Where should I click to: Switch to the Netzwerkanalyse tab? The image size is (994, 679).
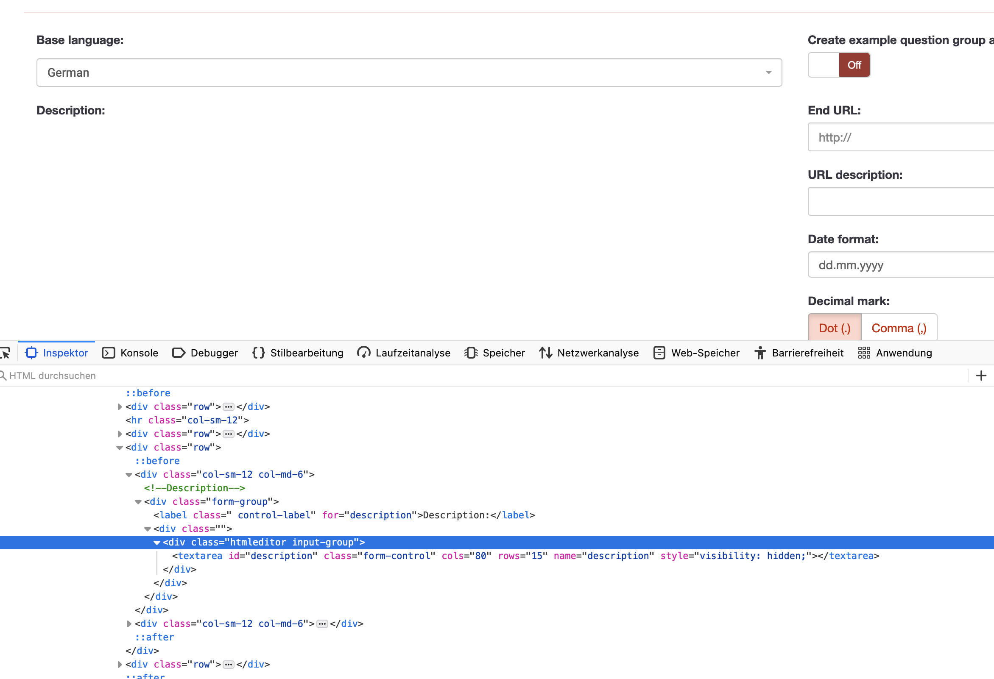click(589, 353)
